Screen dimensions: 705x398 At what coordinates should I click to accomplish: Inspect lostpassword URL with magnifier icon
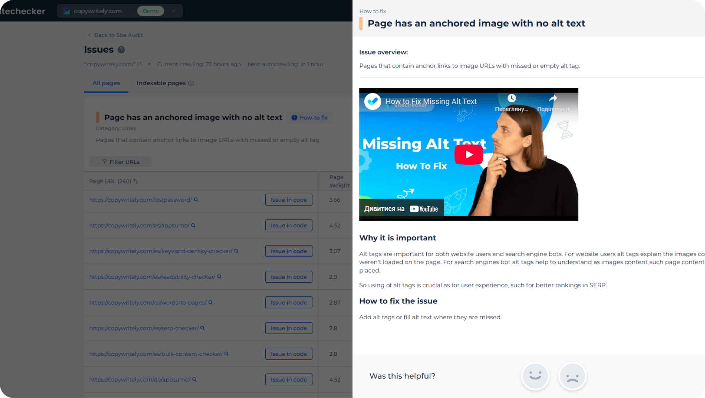(196, 200)
